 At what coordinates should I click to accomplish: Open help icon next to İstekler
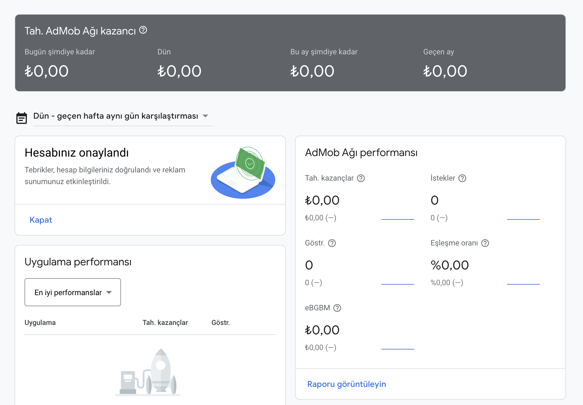[x=462, y=178]
